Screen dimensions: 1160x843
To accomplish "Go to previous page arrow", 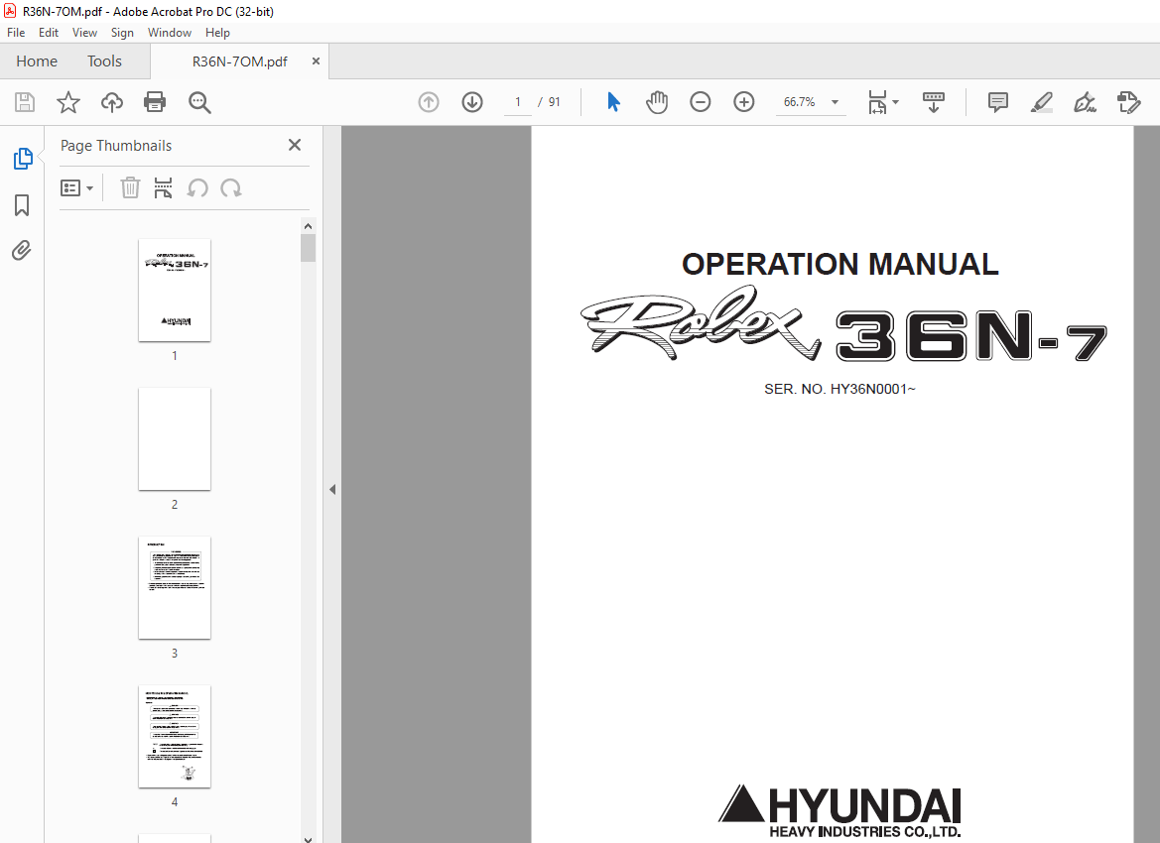I will [429, 102].
